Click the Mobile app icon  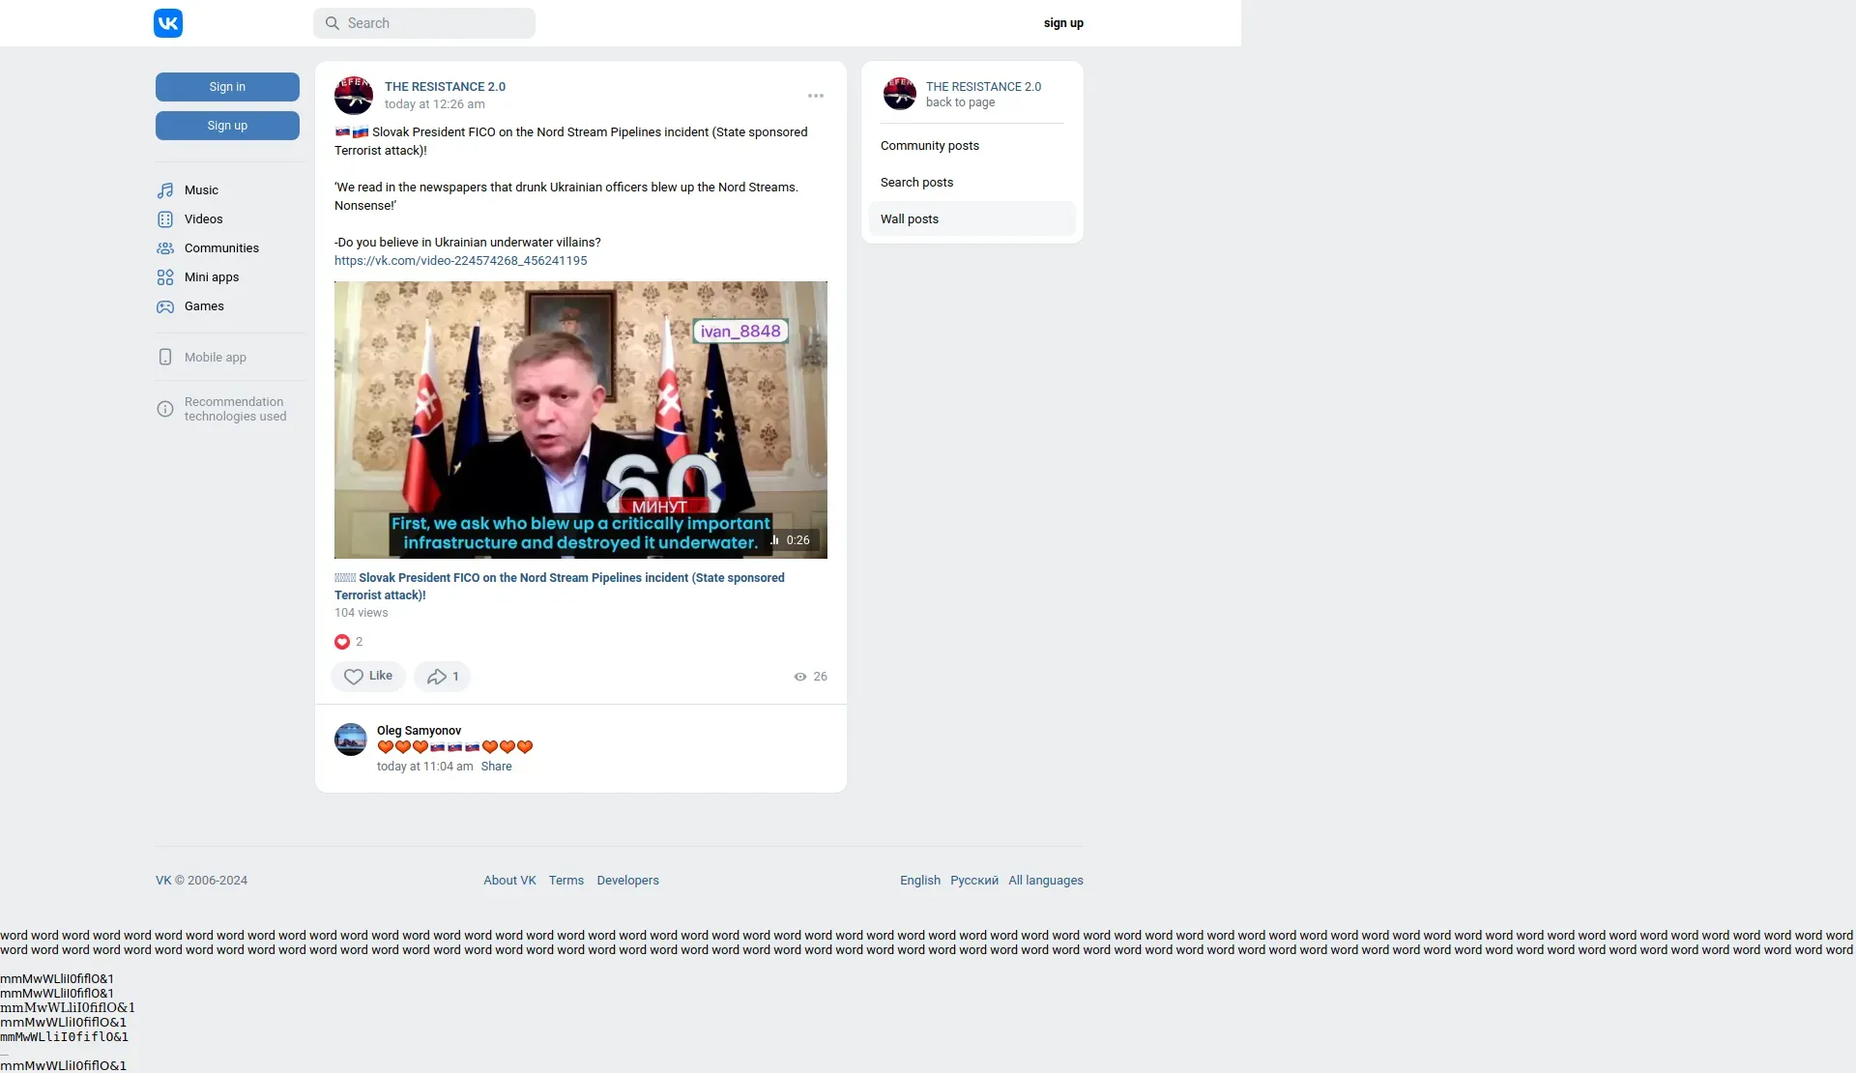tap(165, 358)
